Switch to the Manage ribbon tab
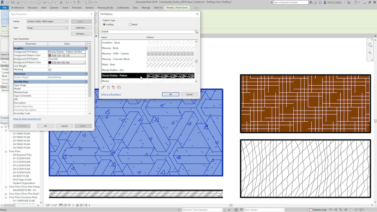 point(146,8)
